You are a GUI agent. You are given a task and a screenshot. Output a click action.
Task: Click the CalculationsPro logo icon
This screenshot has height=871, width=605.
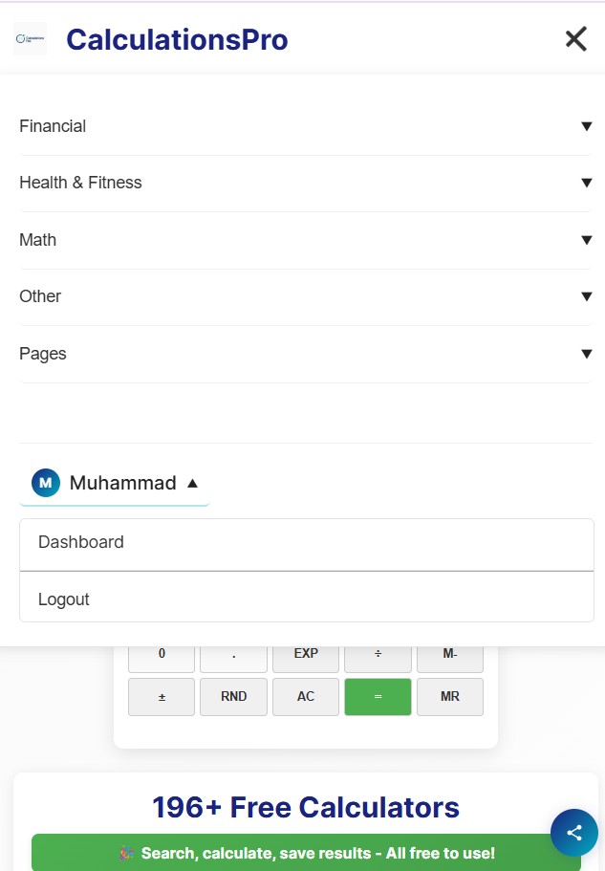[30, 39]
